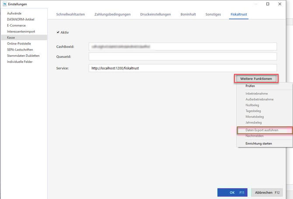Open the Zahlungsbedingungen tab
This screenshot has width=293, height=199.
[112, 14]
